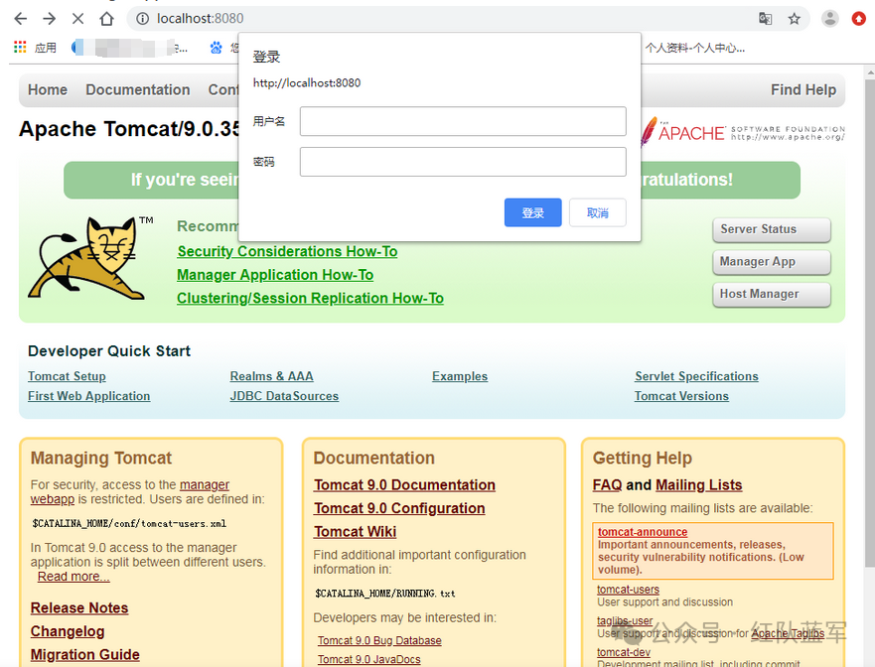Click the red update notification icon
The image size is (875, 667).
[x=859, y=19]
